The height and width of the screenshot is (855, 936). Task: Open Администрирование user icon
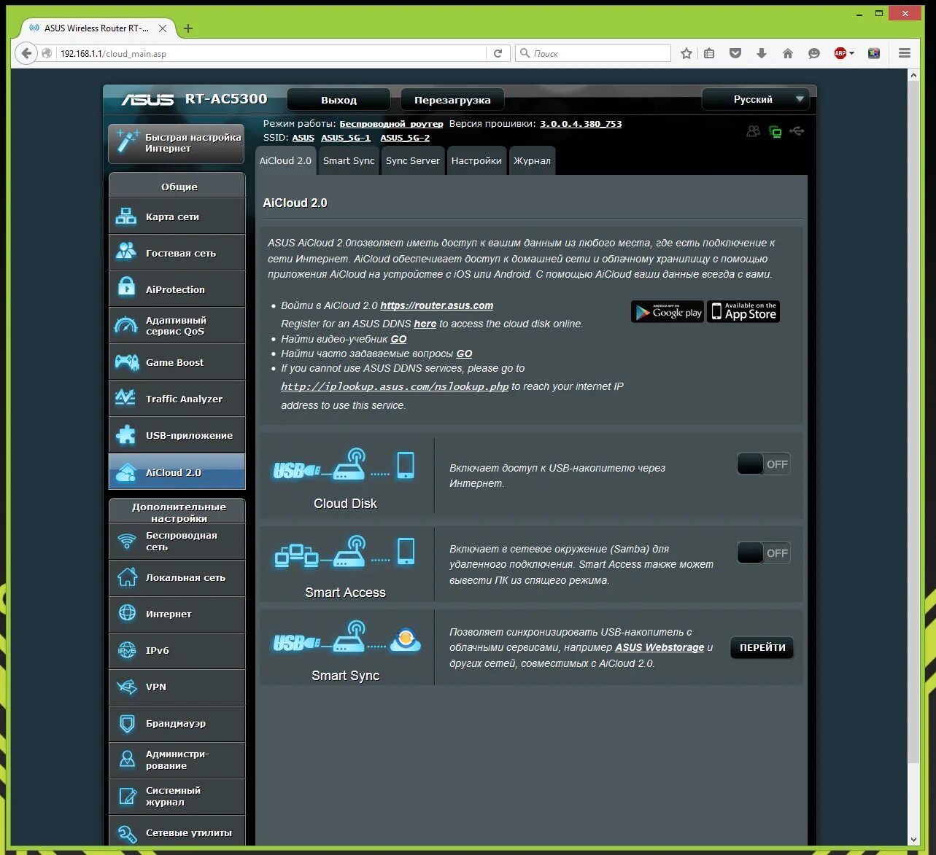pyautogui.click(x=127, y=760)
